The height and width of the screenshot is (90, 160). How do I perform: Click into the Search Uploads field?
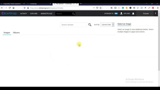tap(73, 25)
